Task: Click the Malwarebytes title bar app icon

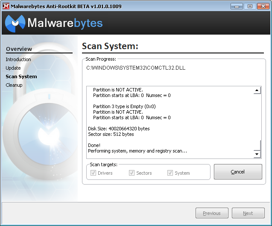Action: [6, 6]
